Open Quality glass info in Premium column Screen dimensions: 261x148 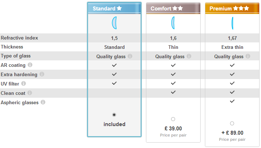248,56
